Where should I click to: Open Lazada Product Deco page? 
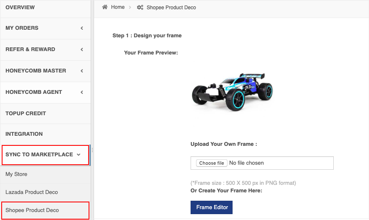tap(31, 192)
